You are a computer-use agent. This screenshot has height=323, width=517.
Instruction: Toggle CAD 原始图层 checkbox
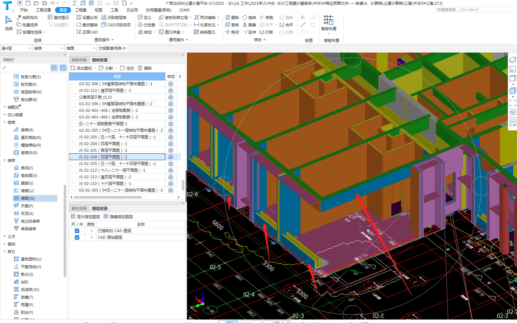click(77, 237)
